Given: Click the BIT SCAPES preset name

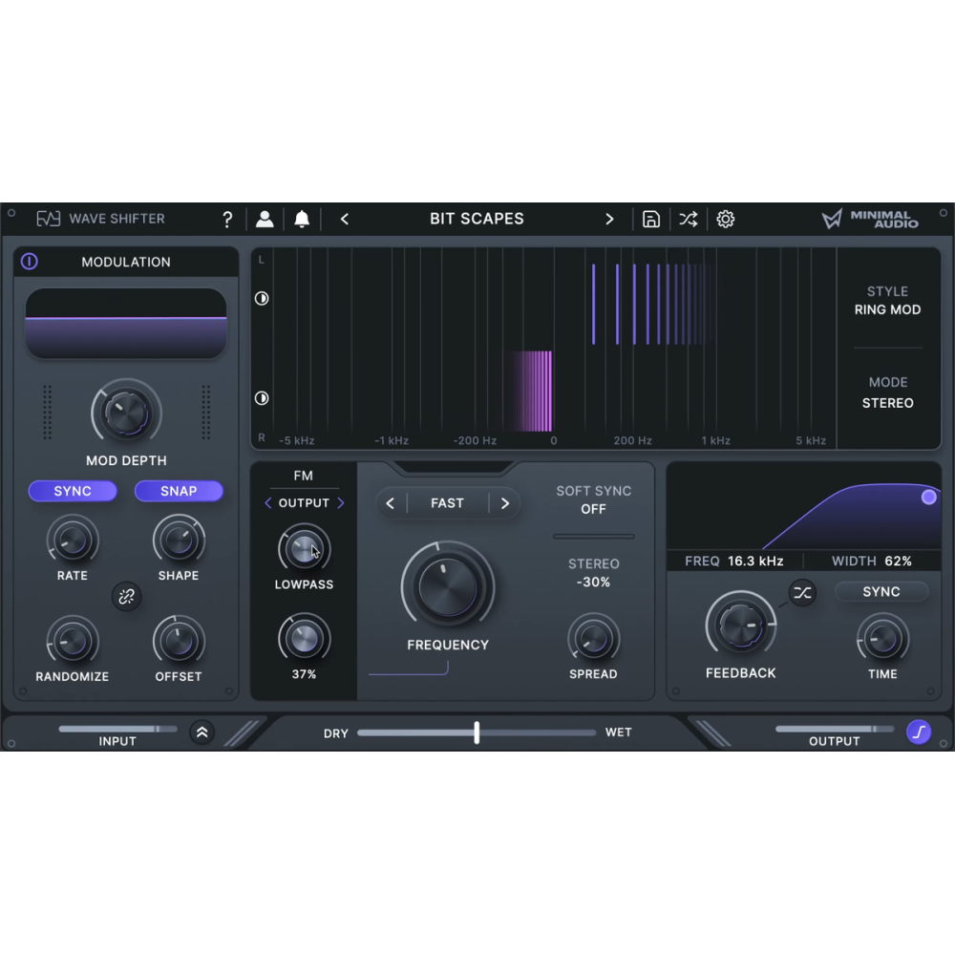Looking at the screenshot, I should 477,219.
